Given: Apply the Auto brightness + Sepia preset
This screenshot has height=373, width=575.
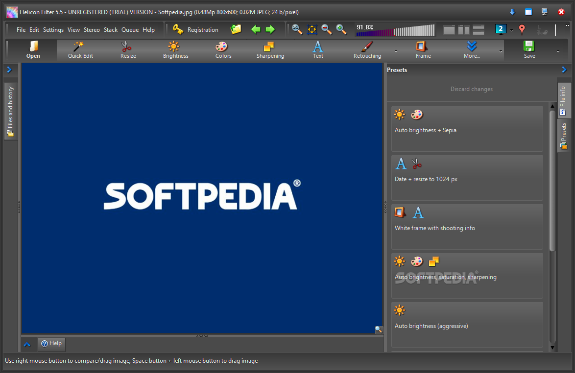Looking at the screenshot, I should click(x=467, y=129).
